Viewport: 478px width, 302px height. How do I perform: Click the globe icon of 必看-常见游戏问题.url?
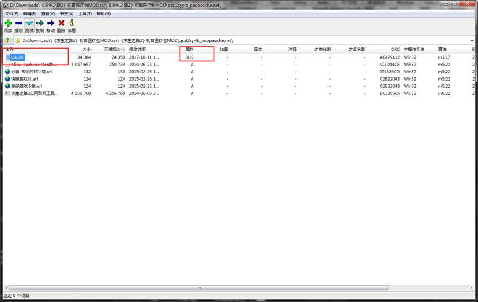[x=8, y=72]
